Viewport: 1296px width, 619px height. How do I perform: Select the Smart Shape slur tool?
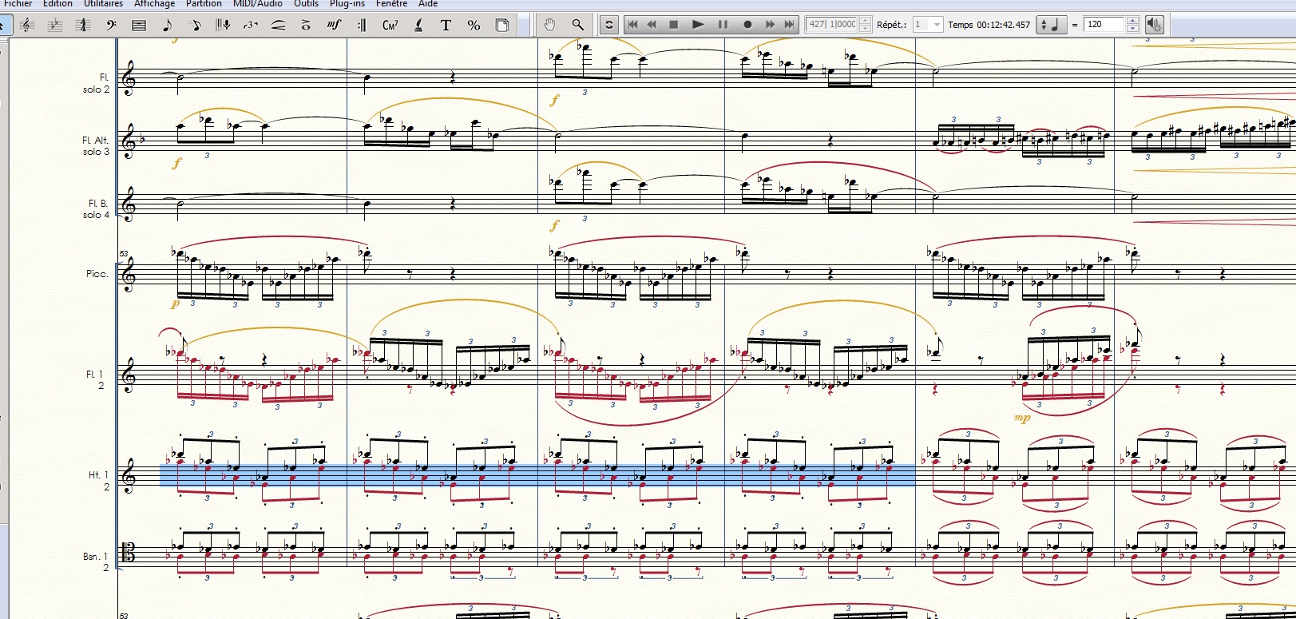tap(278, 25)
